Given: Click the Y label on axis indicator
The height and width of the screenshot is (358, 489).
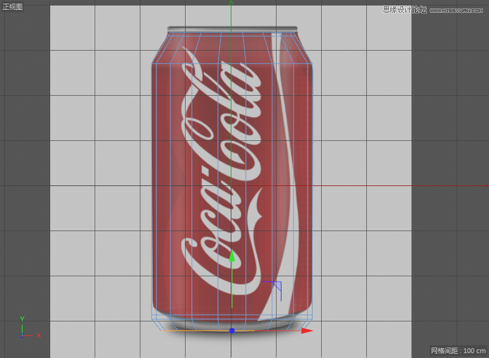Looking at the screenshot, I should 22,319.
